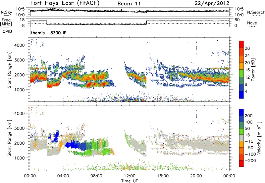Click the "-15" tick on velocity colorbar
Screen dimensions: 265x183
249,141
